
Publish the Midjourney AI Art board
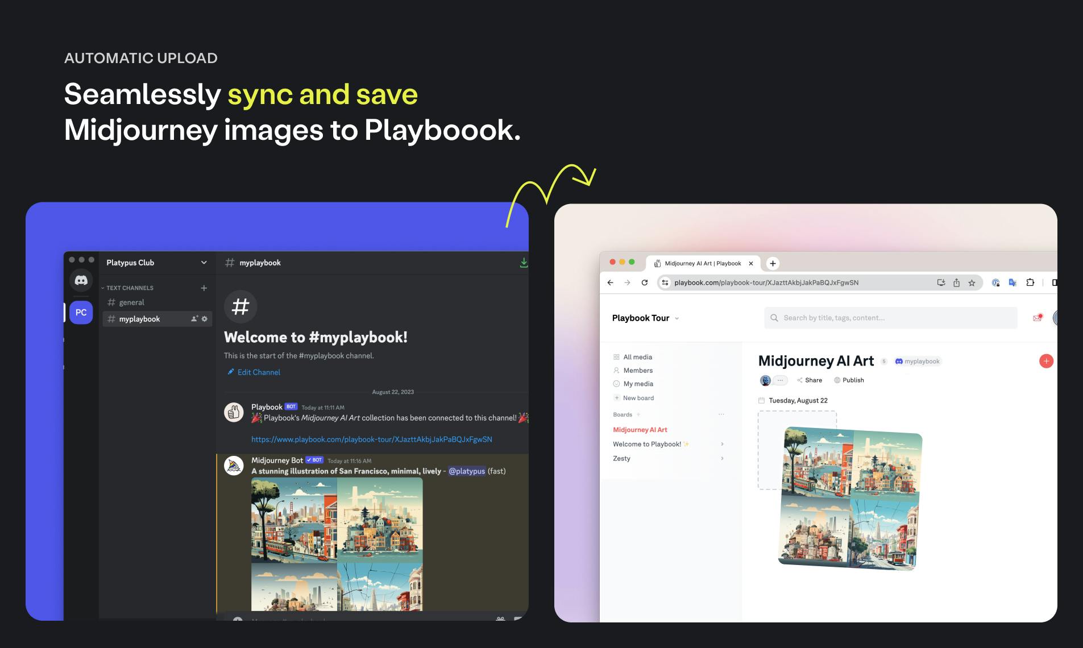(849, 380)
